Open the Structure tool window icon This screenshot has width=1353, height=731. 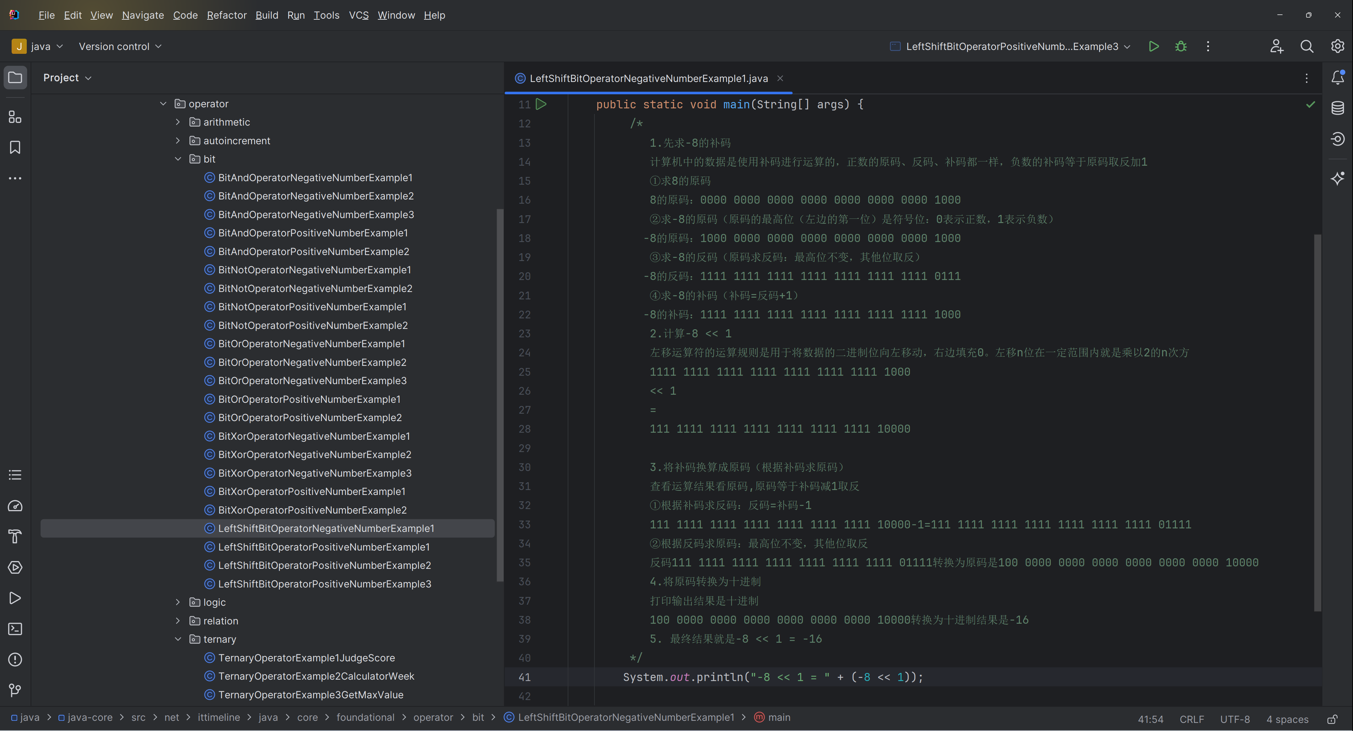click(15, 116)
